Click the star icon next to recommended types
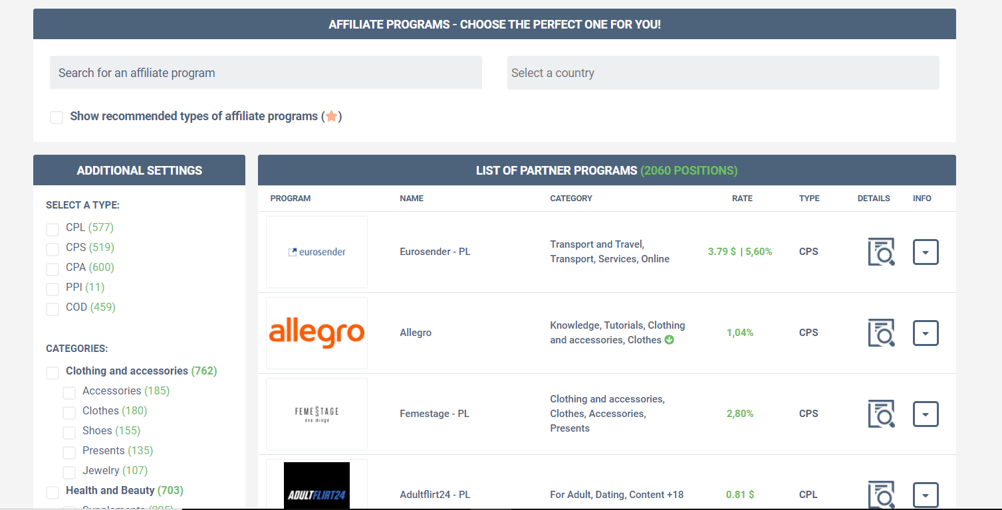1002x510 pixels. (331, 116)
